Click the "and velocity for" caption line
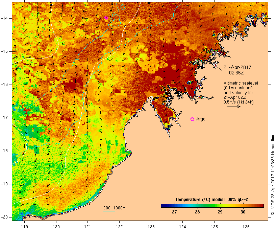 (238, 93)
